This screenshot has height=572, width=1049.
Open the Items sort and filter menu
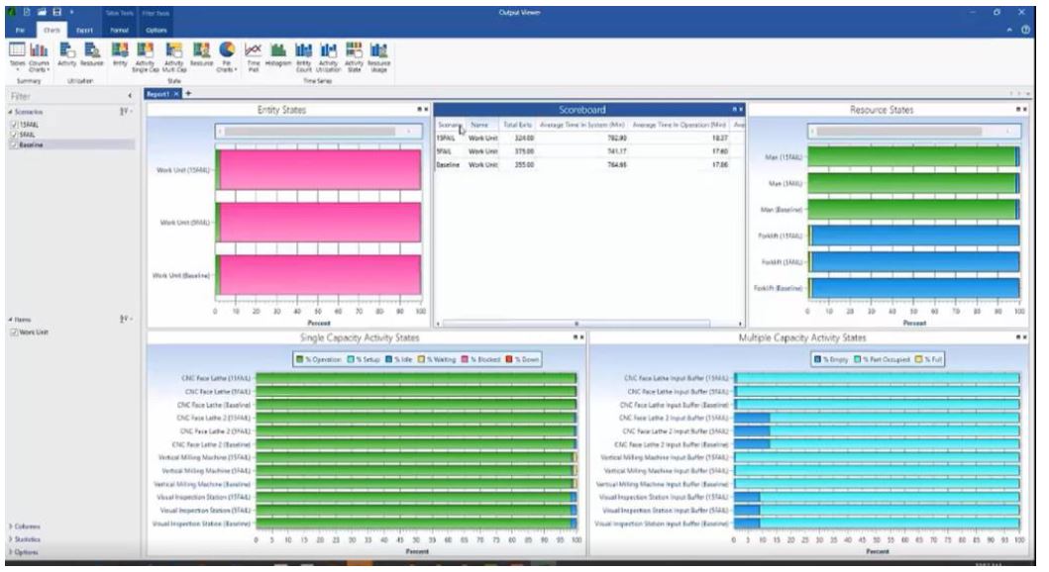pos(126,320)
